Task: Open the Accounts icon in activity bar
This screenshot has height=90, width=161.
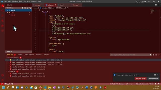Action: pos(3,75)
